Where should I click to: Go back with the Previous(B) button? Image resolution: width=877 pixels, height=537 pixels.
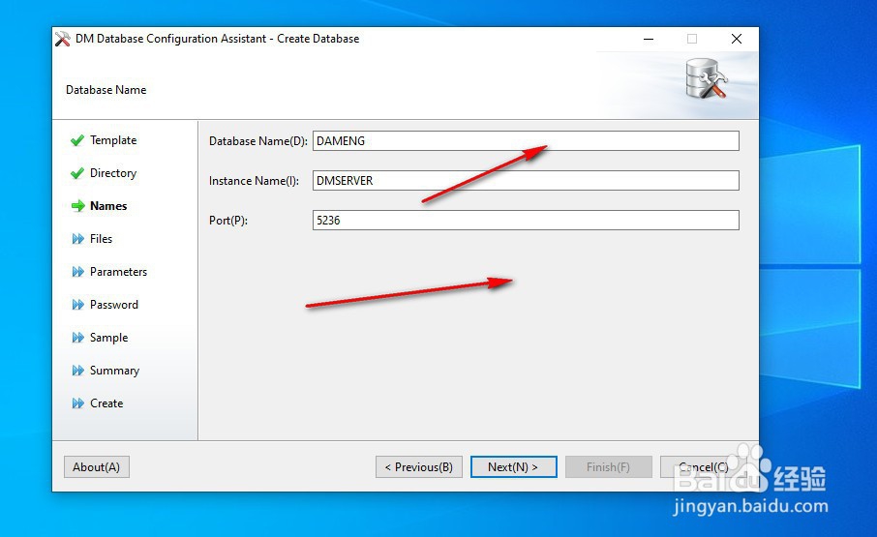pos(419,467)
